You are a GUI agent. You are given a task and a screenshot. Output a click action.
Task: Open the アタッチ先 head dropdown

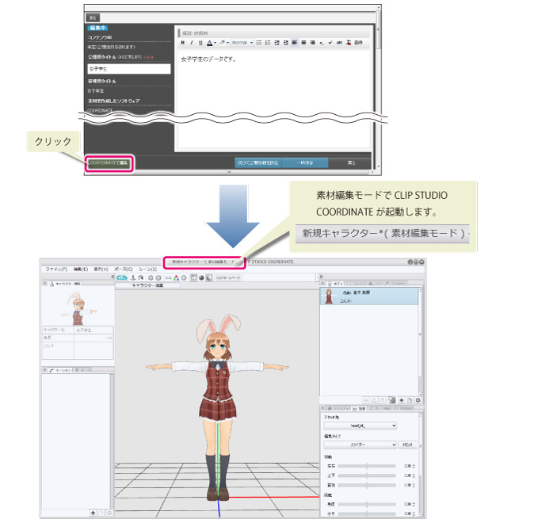(360, 426)
